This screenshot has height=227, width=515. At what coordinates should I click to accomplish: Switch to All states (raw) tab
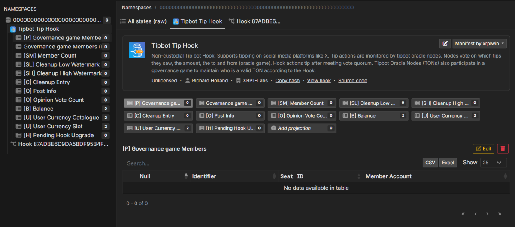[x=143, y=21]
